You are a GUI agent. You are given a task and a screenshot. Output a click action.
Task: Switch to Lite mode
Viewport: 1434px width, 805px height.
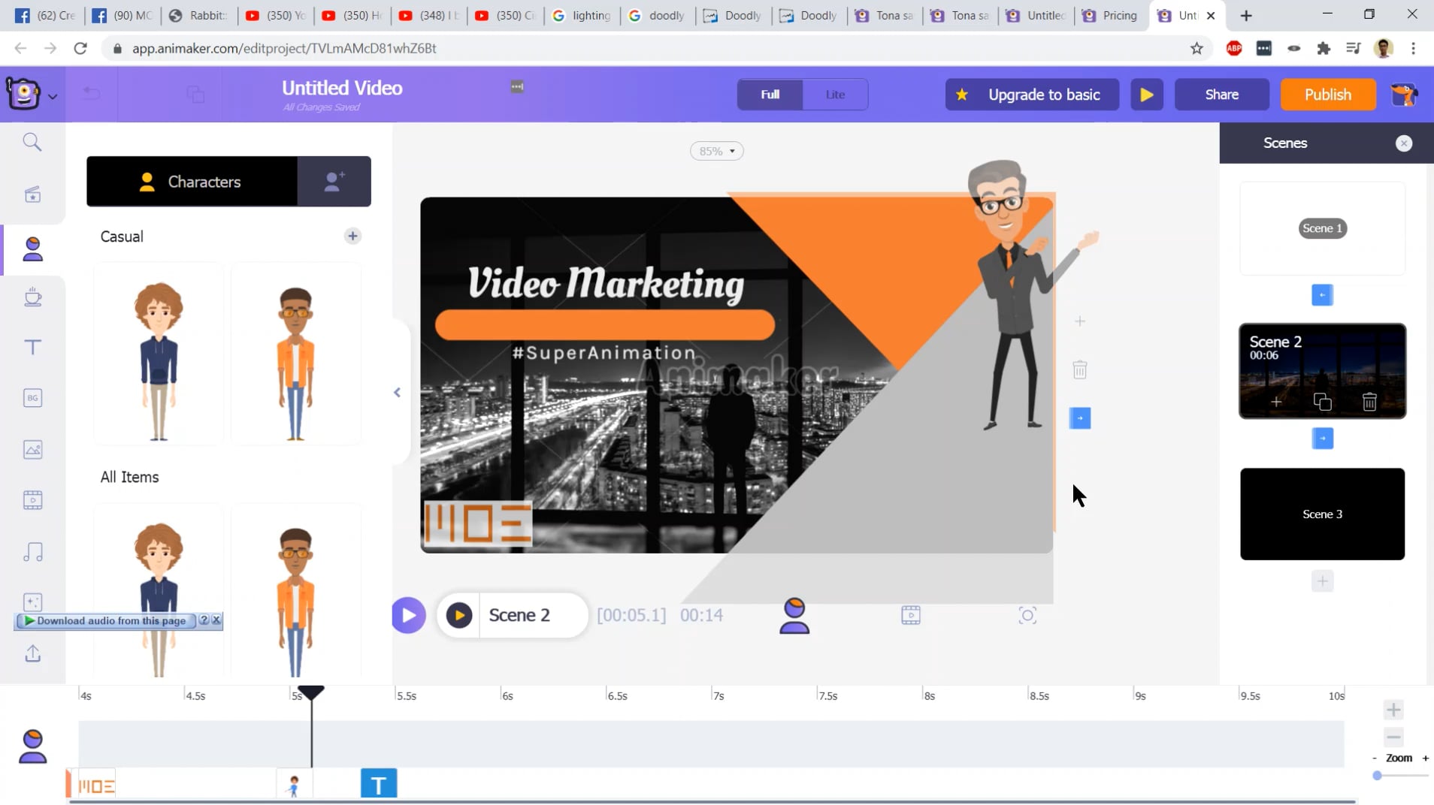[x=835, y=95]
